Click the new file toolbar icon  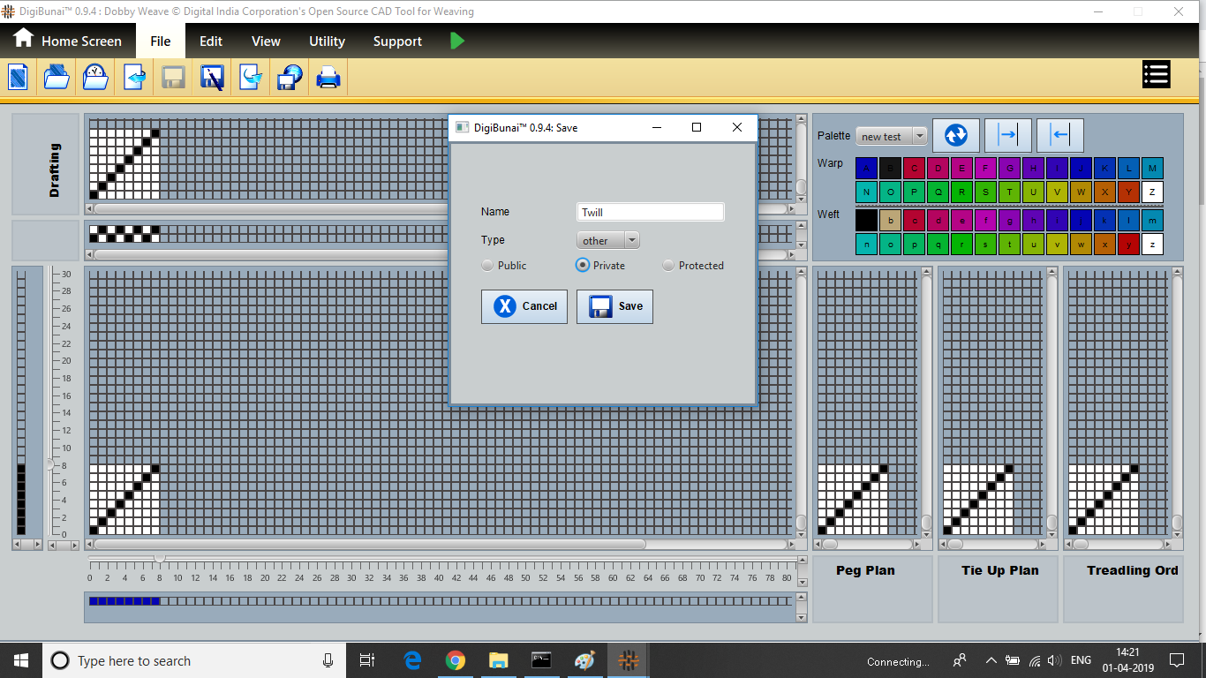pyautogui.click(x=19, y=78)
